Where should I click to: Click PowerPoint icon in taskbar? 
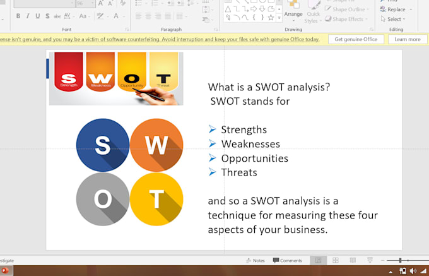point(4,271)
